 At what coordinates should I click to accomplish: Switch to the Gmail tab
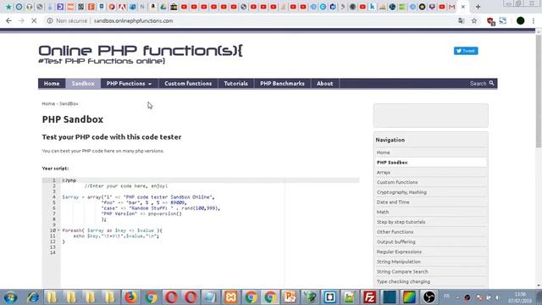click(451, 7)
